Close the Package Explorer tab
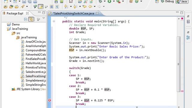 click(x=27, y=13)
